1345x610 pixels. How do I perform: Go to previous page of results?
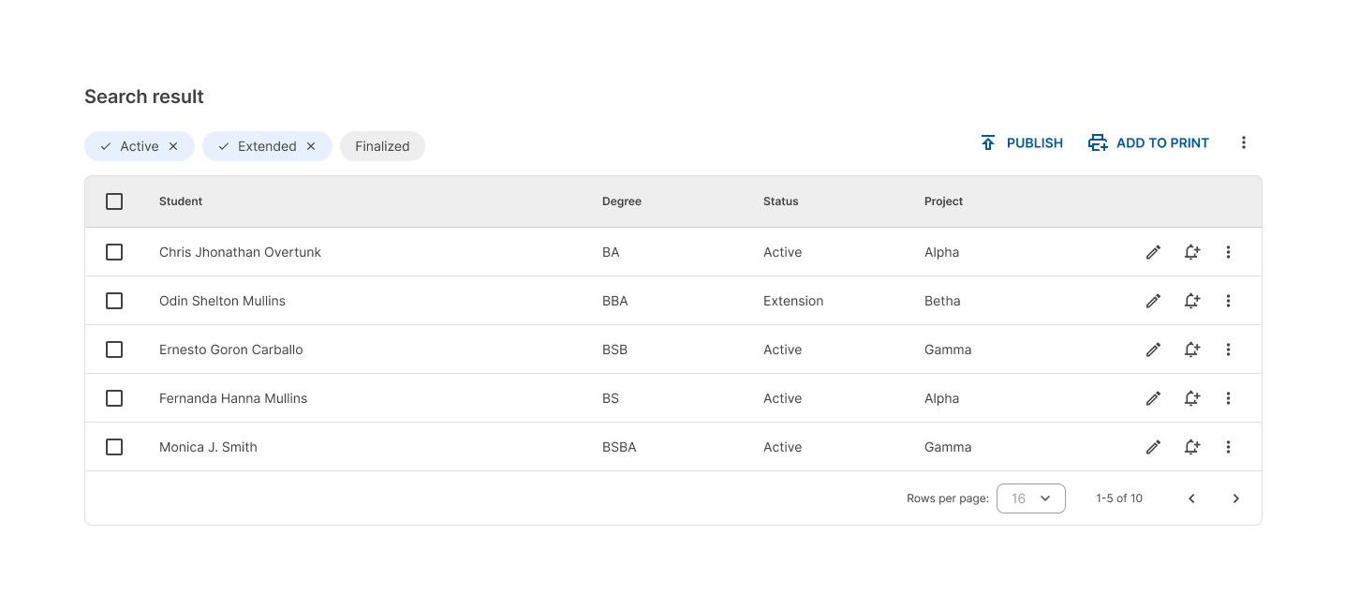click(1191, 498)
